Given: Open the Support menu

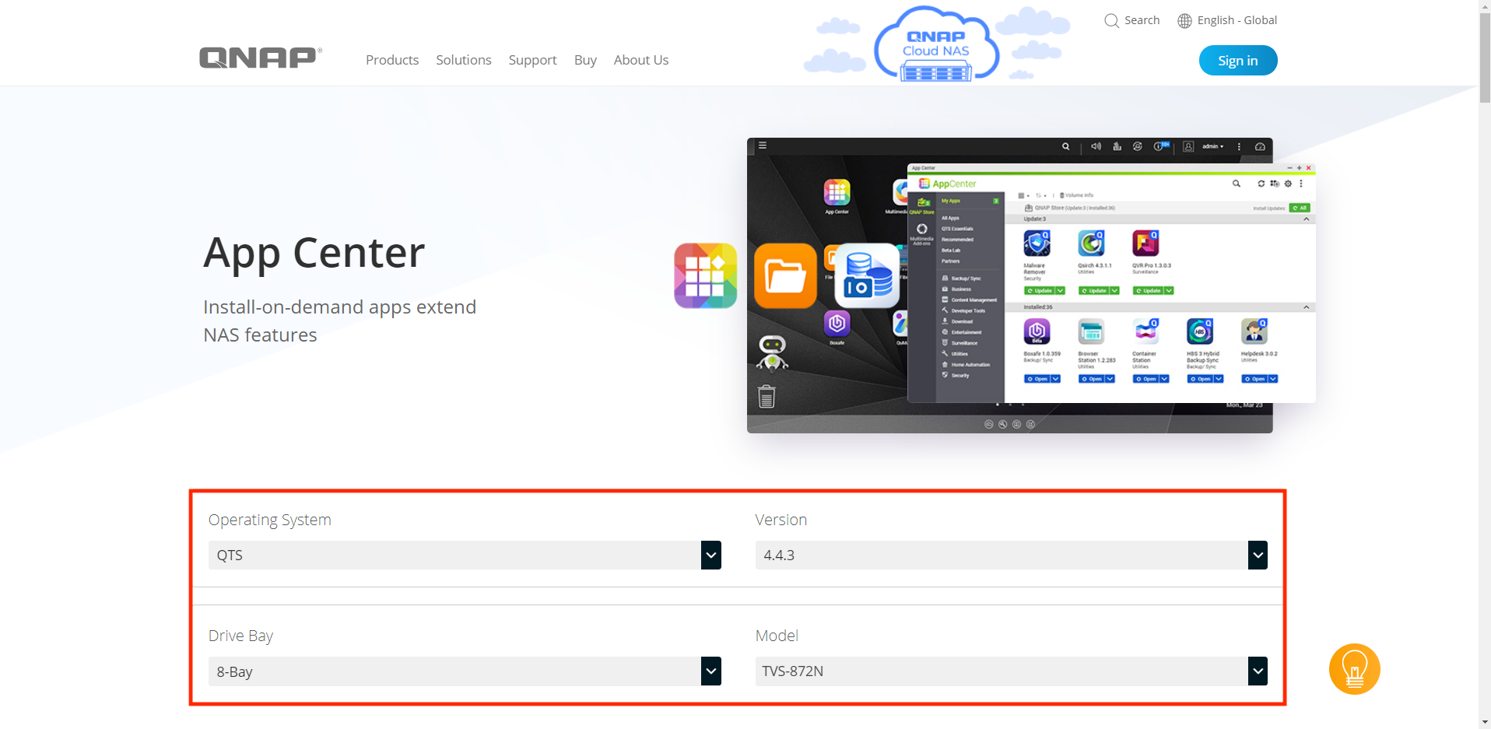Looking at the screenshot, I should click(532, 60).
